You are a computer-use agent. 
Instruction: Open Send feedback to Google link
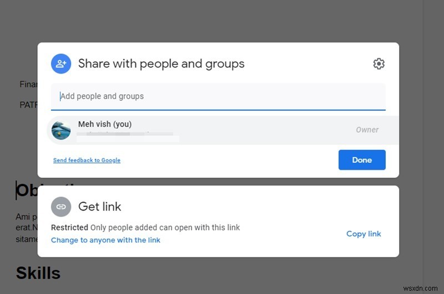[x=87, y=160]
